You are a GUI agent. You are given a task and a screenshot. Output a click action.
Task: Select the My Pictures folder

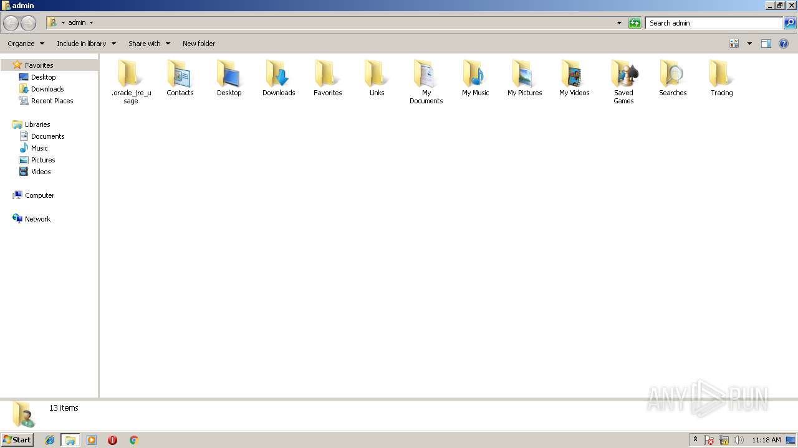tap(525, 78)
